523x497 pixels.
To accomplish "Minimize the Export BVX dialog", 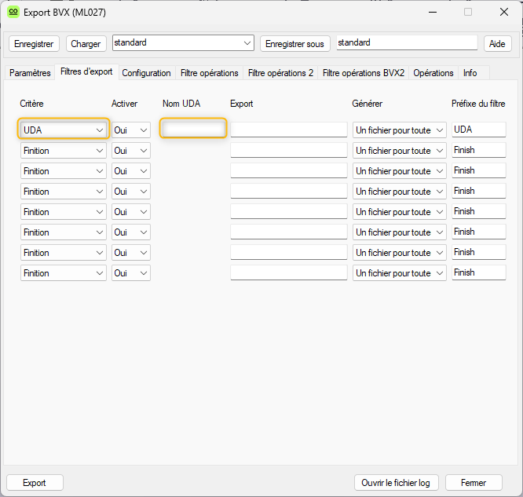I will coord(433,12).
